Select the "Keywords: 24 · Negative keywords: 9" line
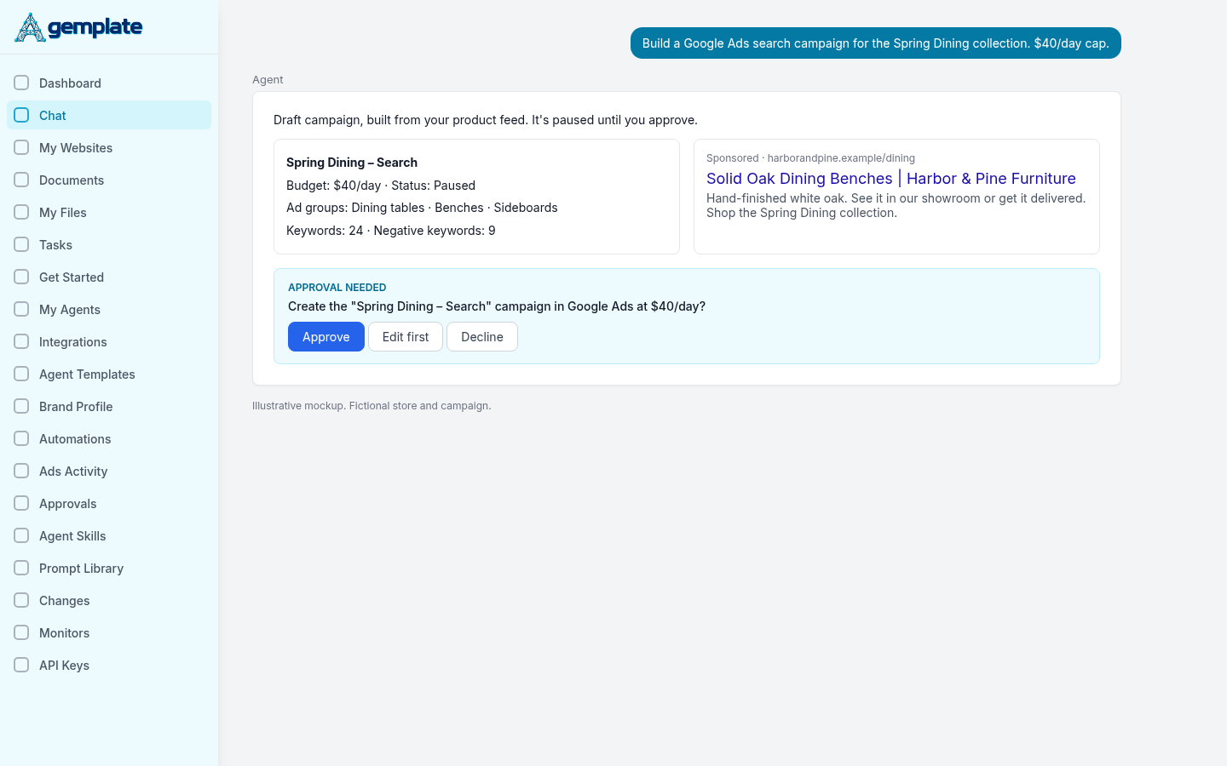The height and width of the screenshot is (766, 1227). (x=391, y=230)
